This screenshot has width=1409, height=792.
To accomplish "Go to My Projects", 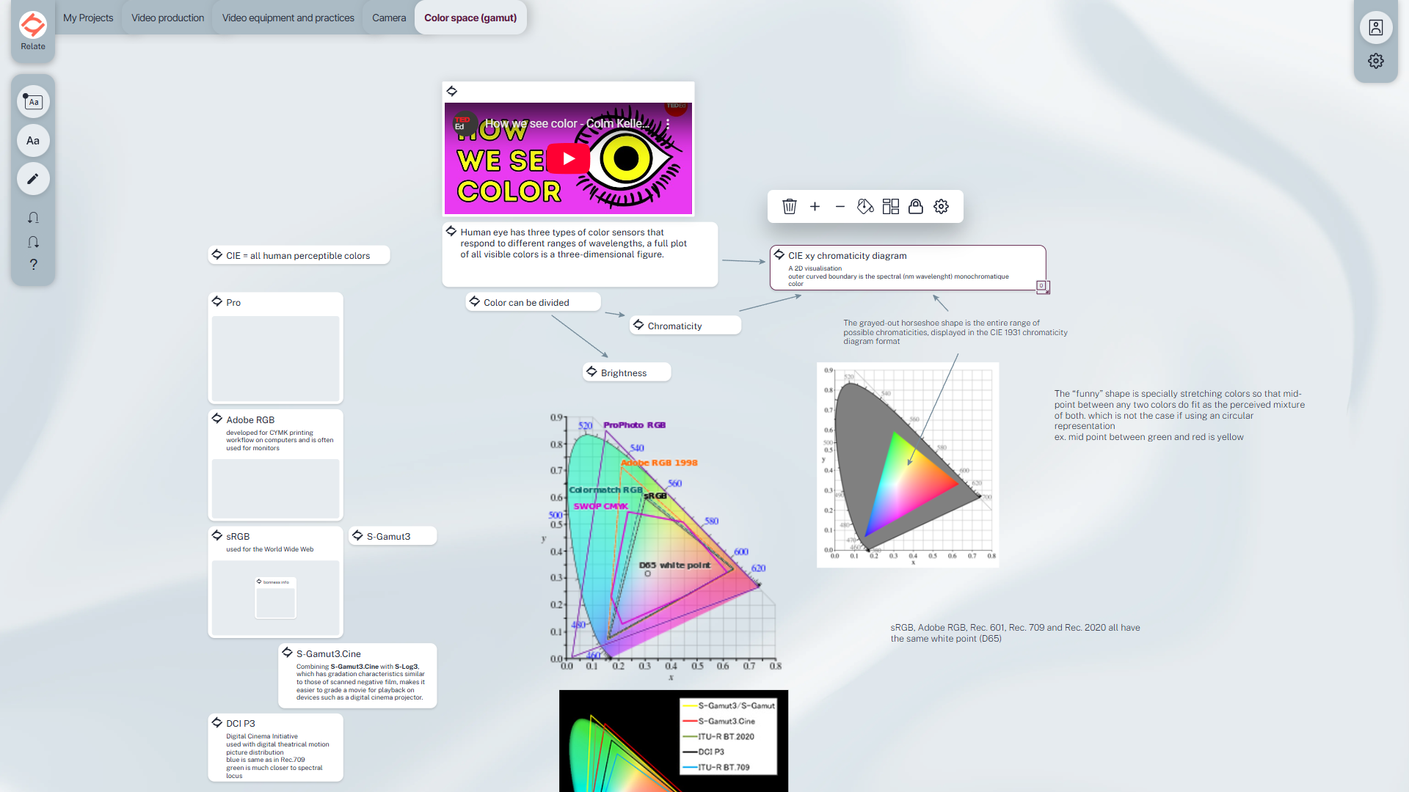I will (x=88, y=18).
